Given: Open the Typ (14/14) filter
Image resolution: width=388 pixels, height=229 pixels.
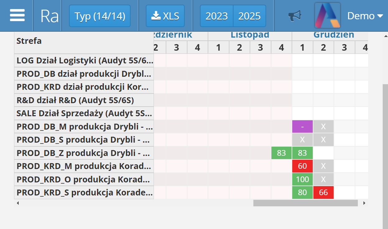Looking at the screenshot, I should click(x=100, y=16).
